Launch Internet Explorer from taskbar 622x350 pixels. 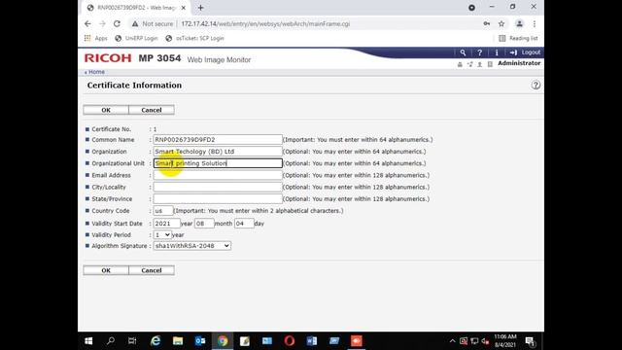point(155,341)
